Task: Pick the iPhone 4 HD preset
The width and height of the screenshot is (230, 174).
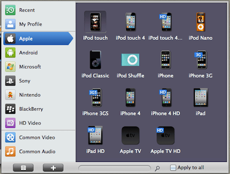Action: click(166, 98)
